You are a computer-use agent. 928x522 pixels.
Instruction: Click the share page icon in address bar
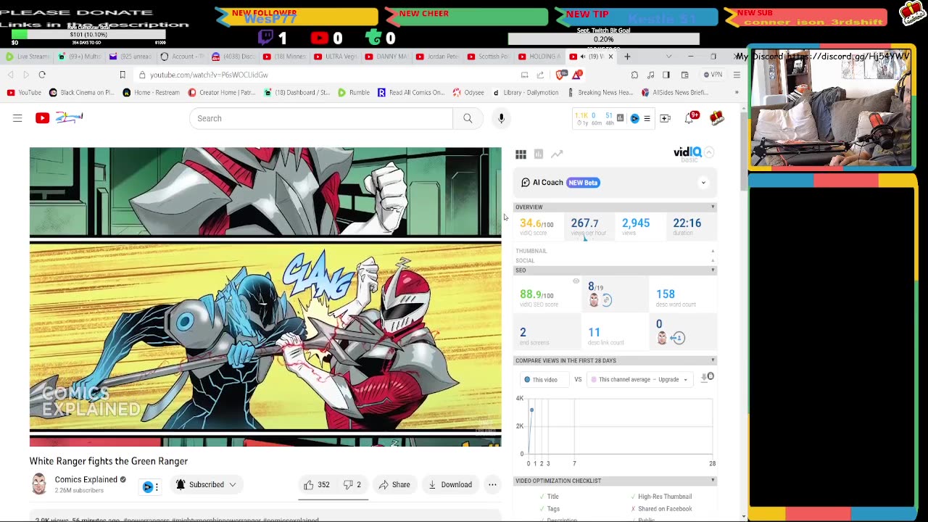[x=540, y=75]
